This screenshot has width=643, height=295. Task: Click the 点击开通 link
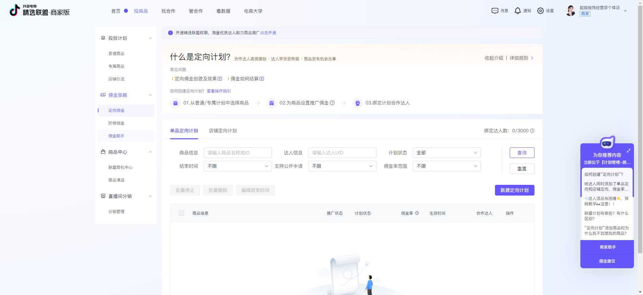click(x=268, y=33)
